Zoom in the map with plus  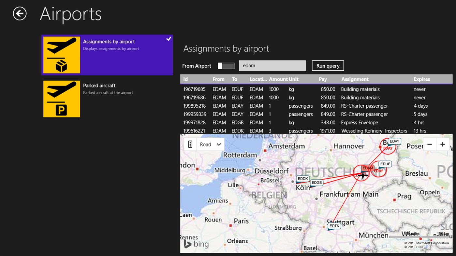[443, 144]
